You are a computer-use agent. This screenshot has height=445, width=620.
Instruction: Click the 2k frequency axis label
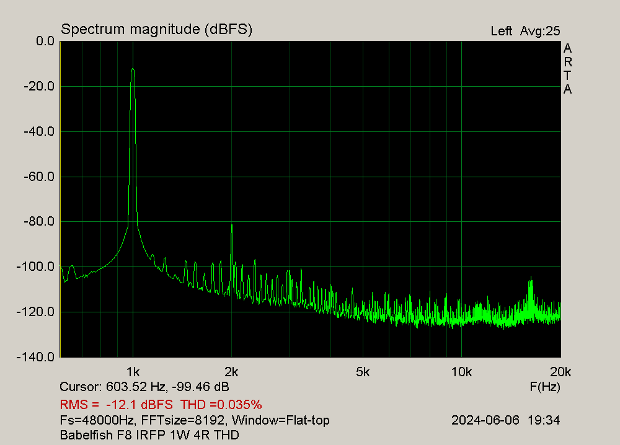231,372
